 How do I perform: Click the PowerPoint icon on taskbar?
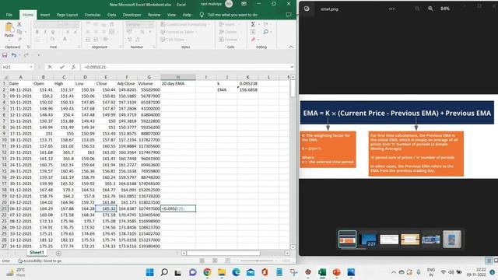[x=336, y=272]
